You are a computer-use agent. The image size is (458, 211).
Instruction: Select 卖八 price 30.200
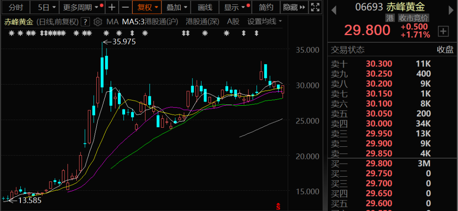pos(379,84)
